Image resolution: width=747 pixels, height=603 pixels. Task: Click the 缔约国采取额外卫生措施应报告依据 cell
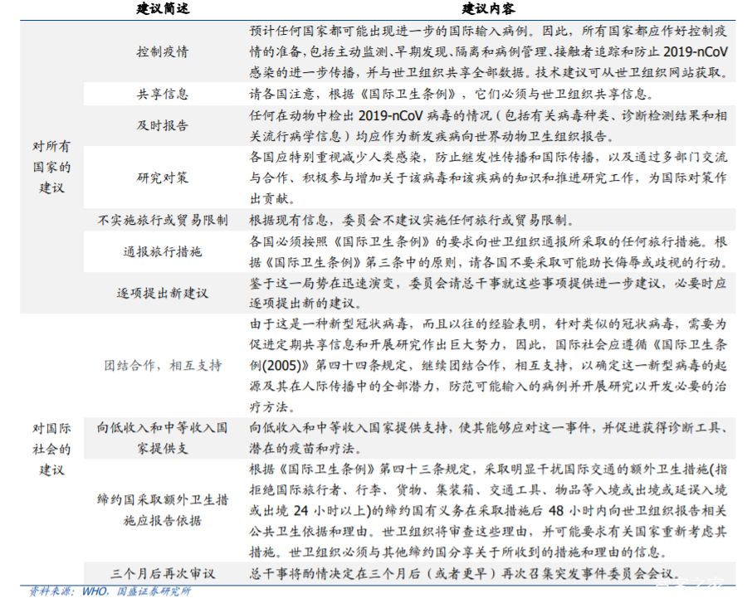163,510
